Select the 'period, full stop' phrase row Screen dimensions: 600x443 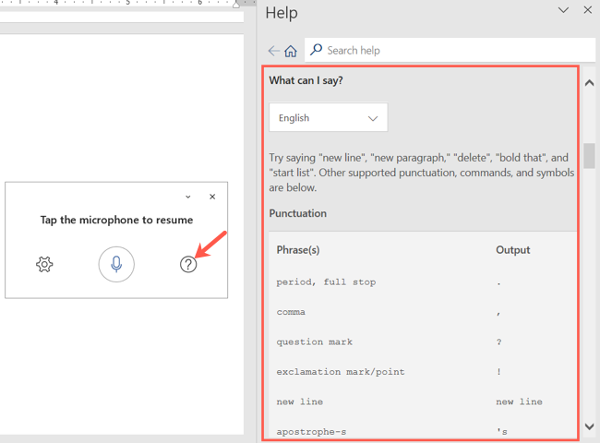coord(423,282)
